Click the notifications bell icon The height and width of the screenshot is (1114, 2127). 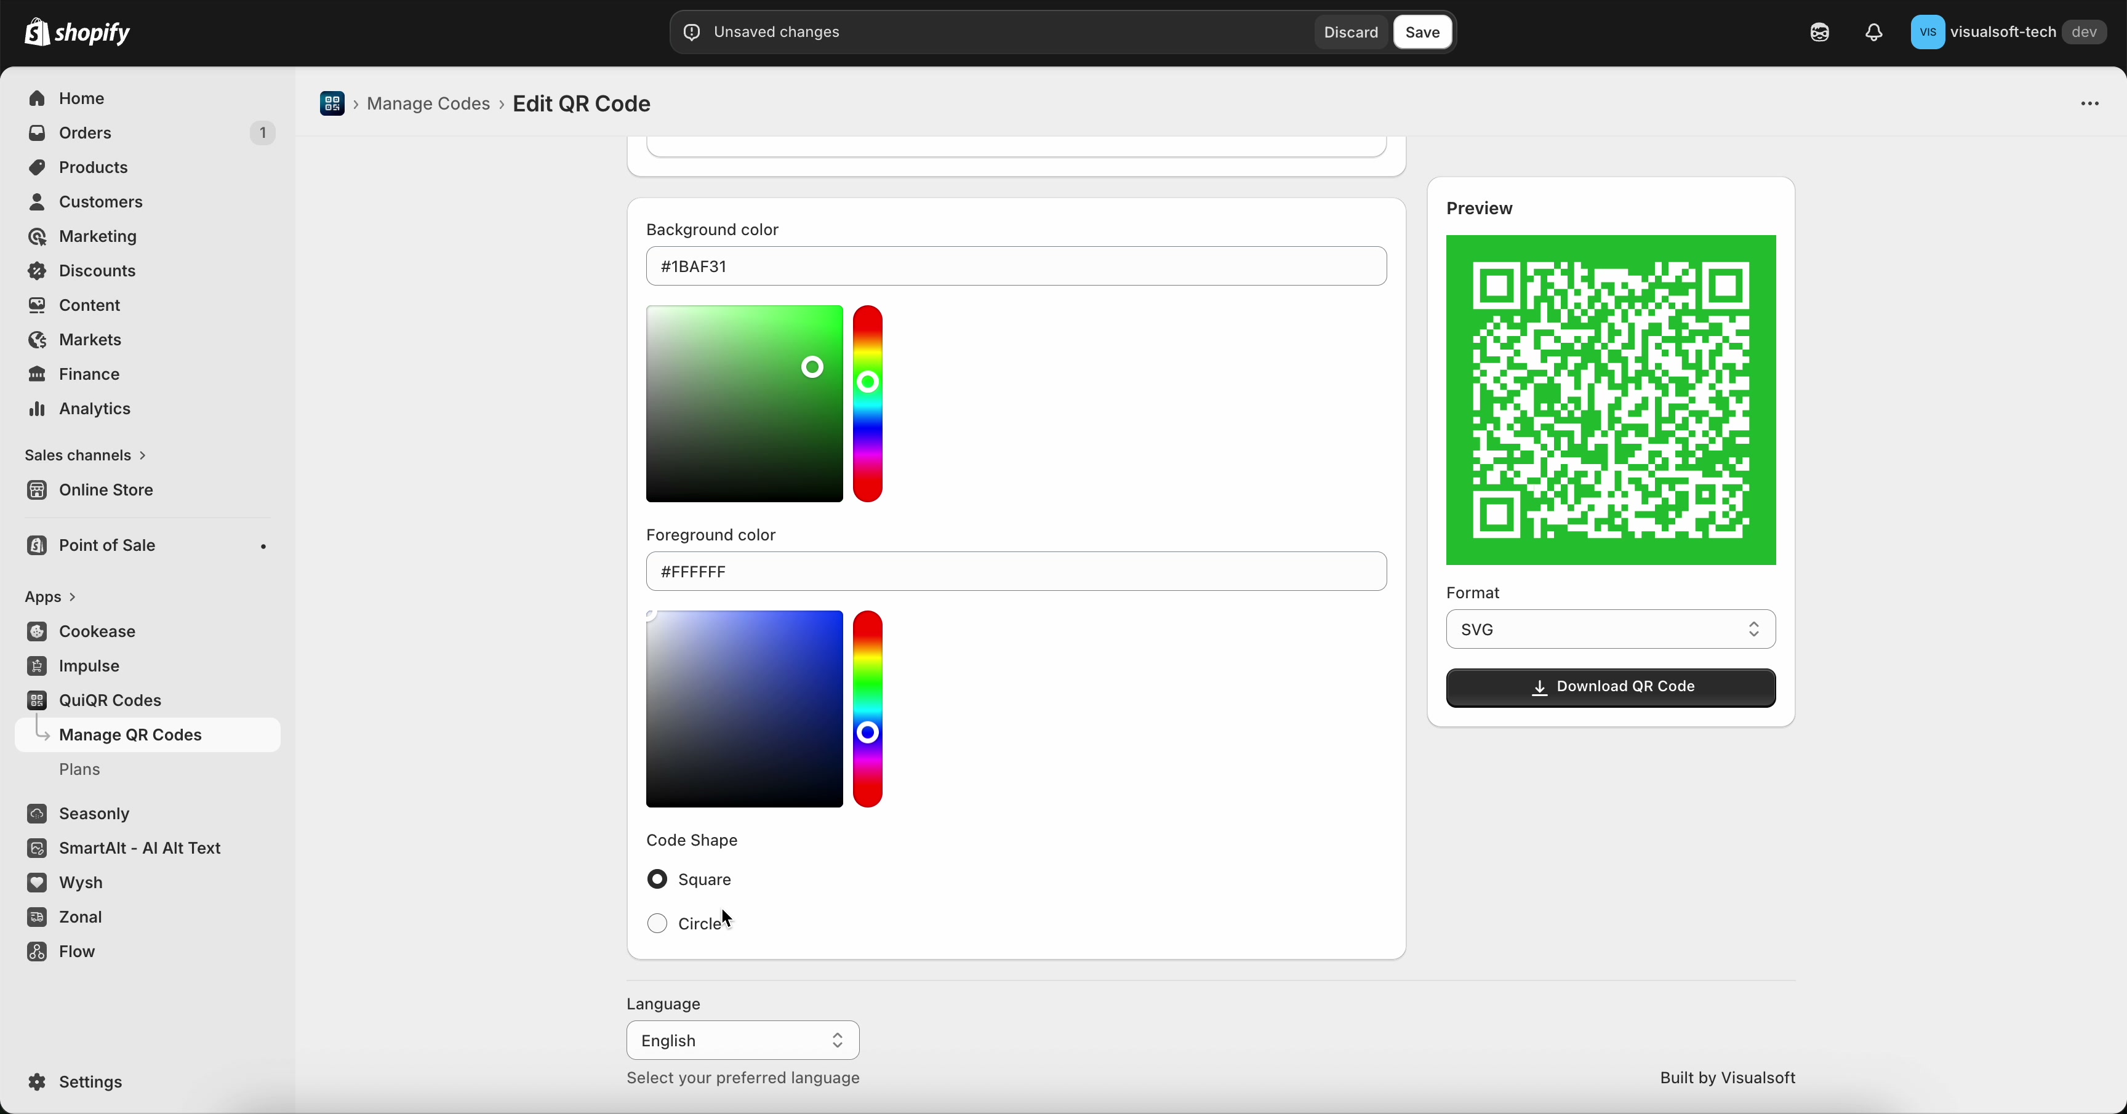pos(1873,32)
